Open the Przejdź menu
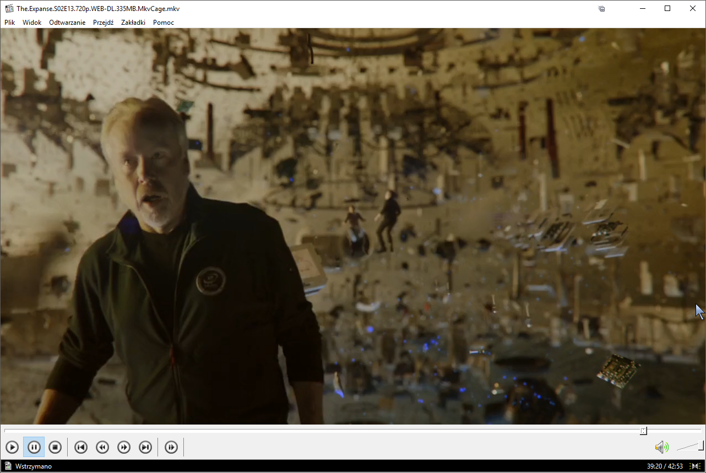Screen dimensions: 706x473 coord(103,23)
